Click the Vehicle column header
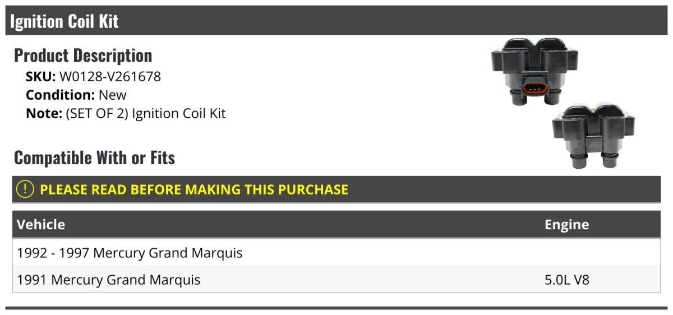This screenshot has height=315, width=673. (x=41, y=225)
